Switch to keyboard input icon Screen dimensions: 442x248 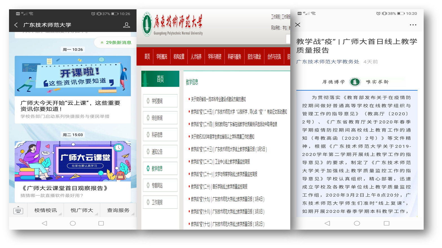pos(18,210)
